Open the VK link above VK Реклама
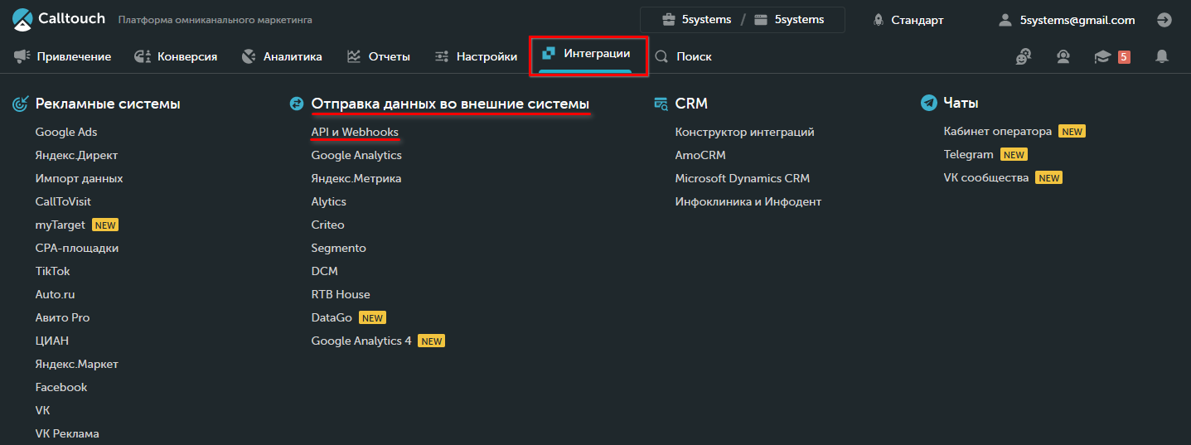This screenshot has width=1191, height=445. tap(42, 410)
